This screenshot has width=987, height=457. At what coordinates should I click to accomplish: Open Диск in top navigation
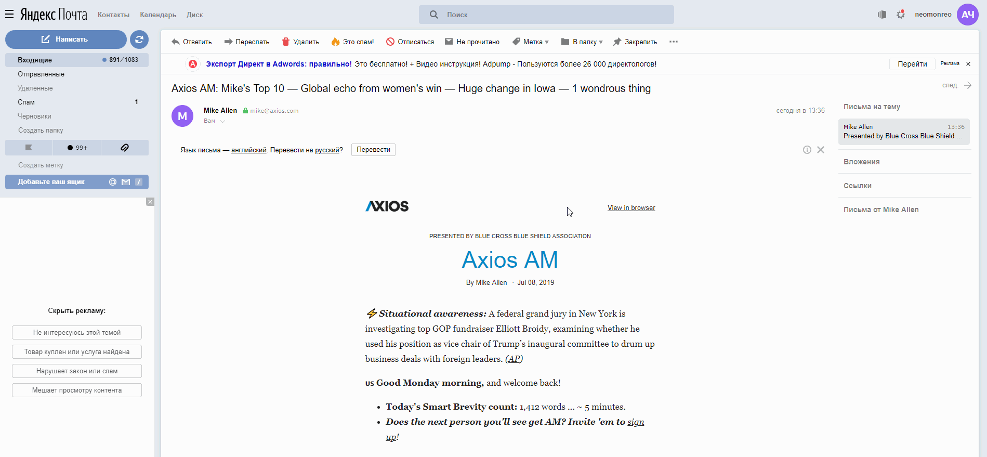click(x=195, y=15)
